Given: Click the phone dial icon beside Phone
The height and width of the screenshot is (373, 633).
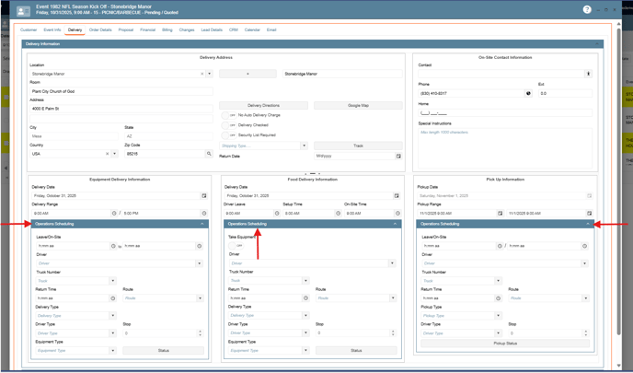Looking at the screenshot, I should click(x=528, y=93).
